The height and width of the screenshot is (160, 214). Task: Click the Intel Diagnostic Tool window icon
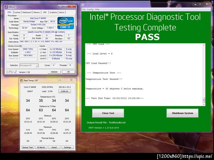83,5
